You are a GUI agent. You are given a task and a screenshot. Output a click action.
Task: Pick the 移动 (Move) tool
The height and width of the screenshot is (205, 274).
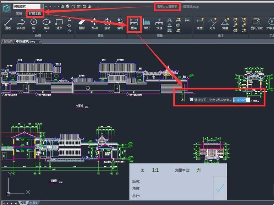click(94, 23)
